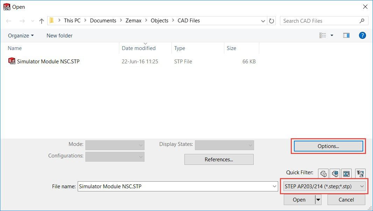Click the References button

[219, 159]
